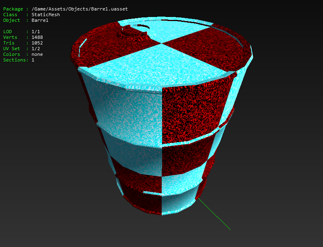Click the UV Set label

[x=11, y=49]
